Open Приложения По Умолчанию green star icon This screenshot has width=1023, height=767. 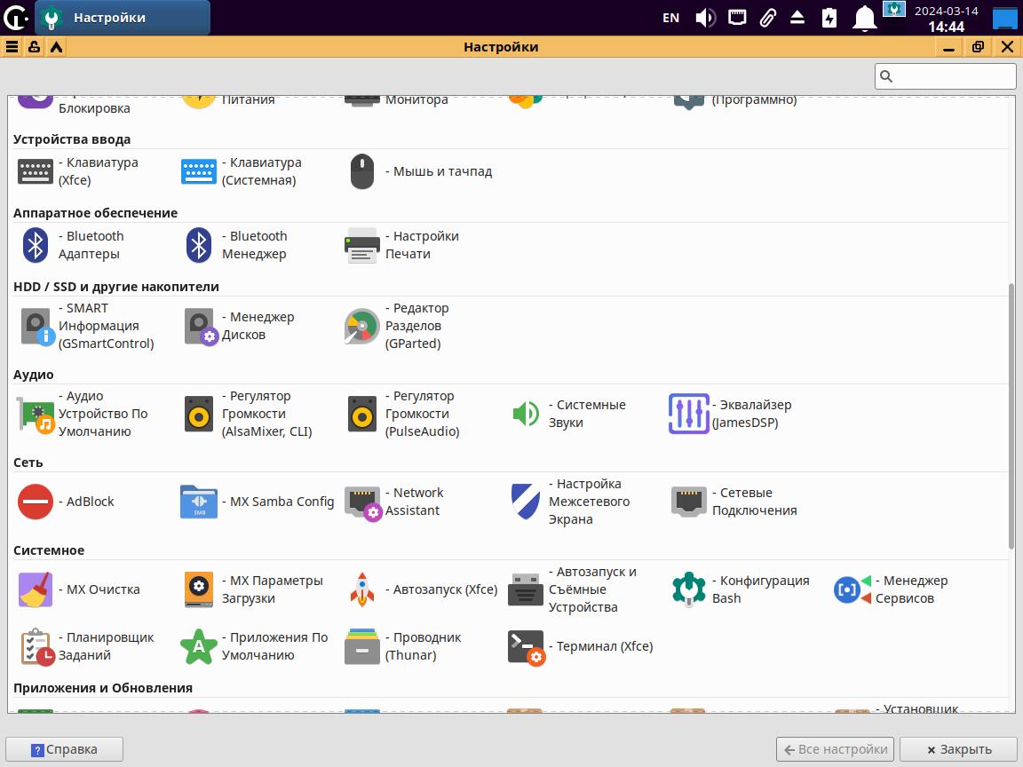(x=198, y=646)
